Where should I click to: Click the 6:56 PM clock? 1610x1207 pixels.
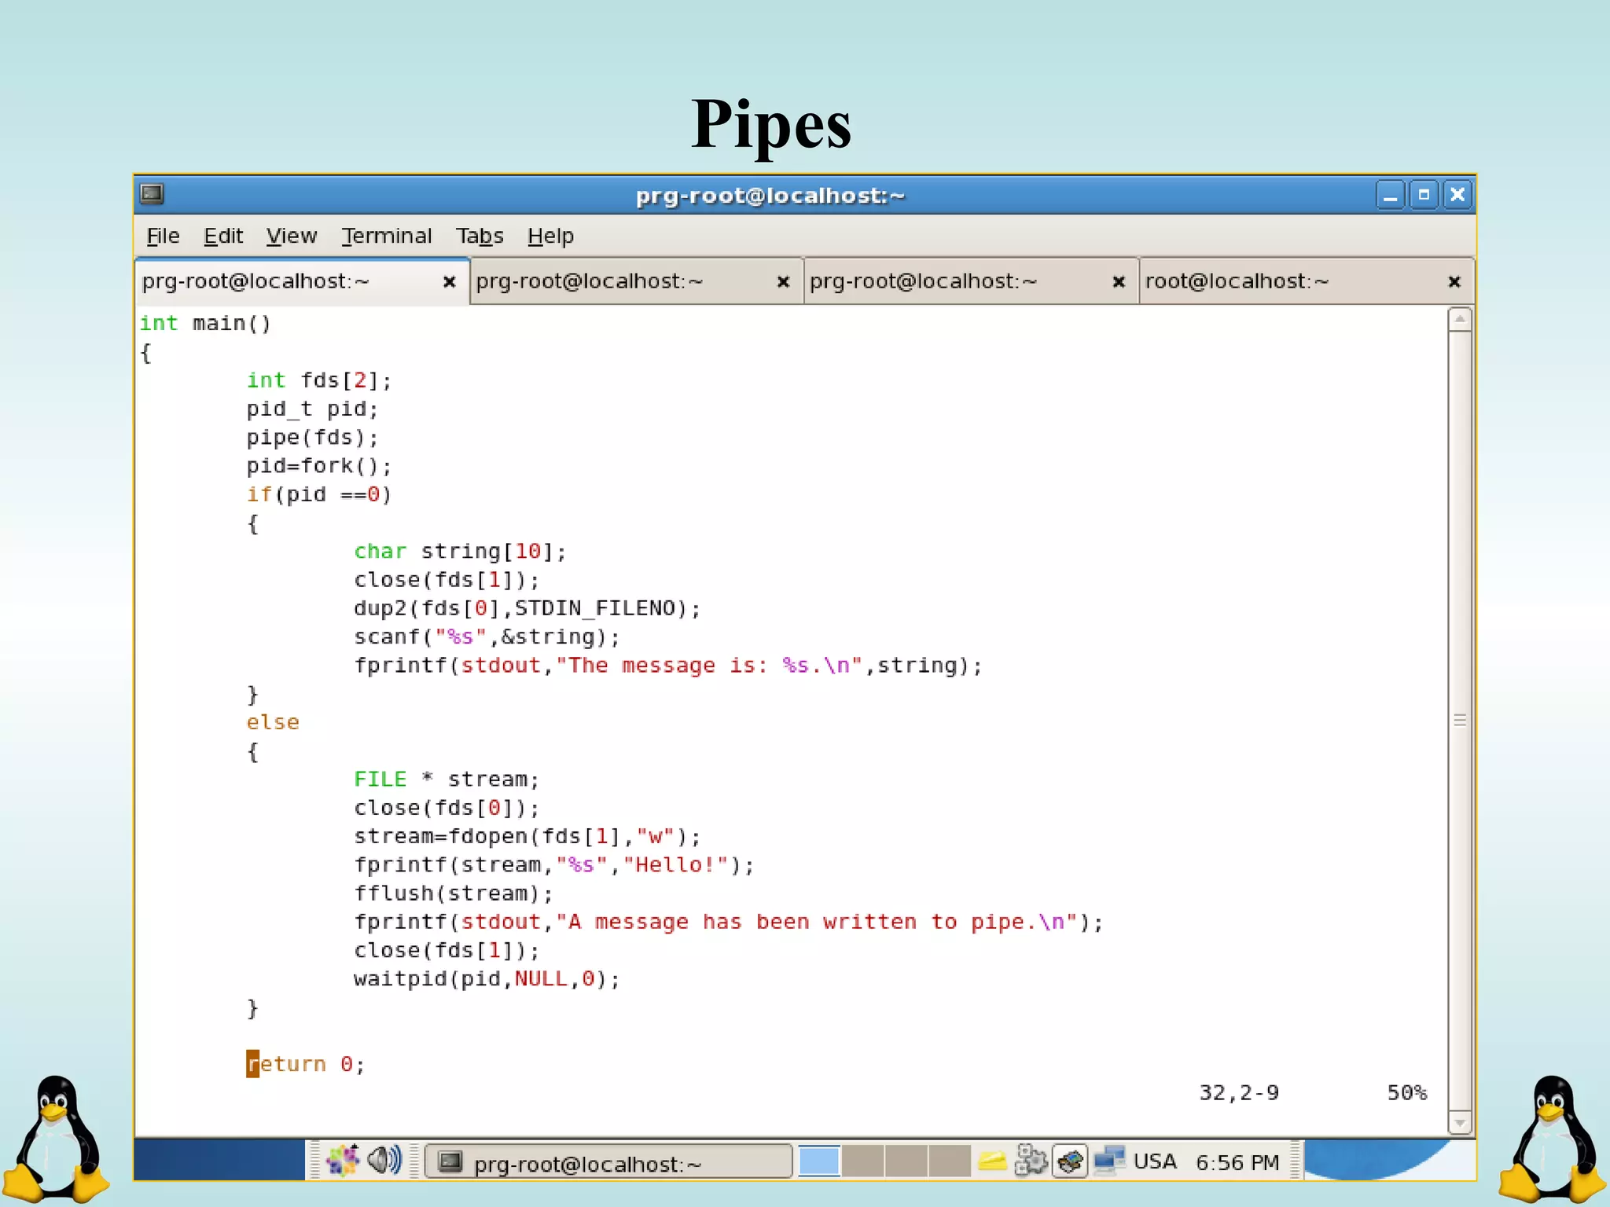1237,1162
